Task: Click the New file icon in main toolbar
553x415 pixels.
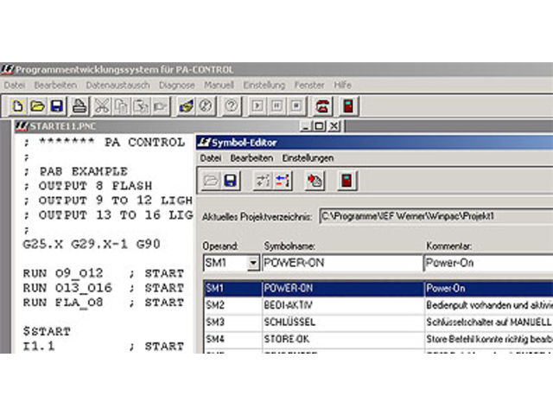Action: [x=17, y=105]
